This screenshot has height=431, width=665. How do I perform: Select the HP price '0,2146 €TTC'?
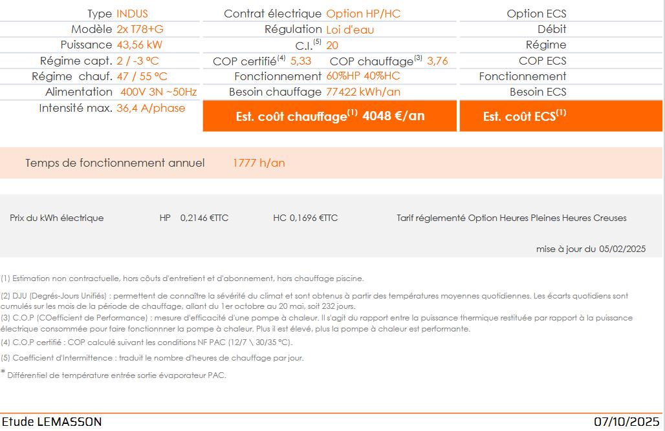(204, 218)
